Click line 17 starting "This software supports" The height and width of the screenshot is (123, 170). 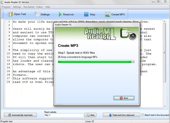coord(33,78)
